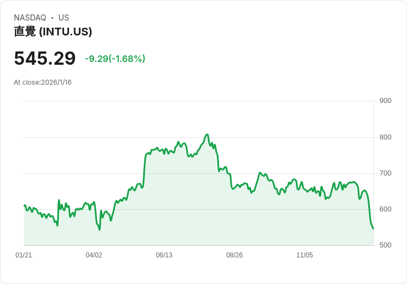Click the 545.29 closing price
Viewport: 407px width, 284px height.
(x=45, y=59)
